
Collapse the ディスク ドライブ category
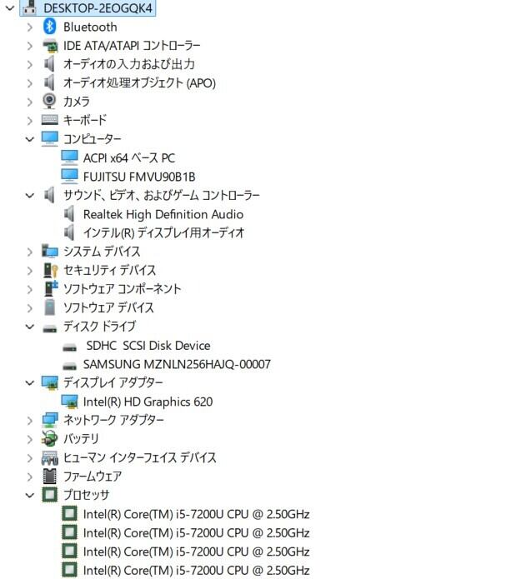pyautogui.click(x=29, y=327)
